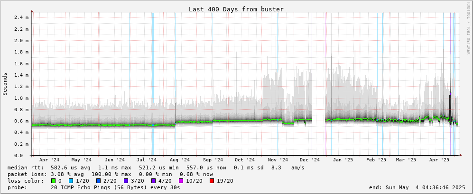
Task: Click the graph title 'Last 400 Days from buster'
Action: (236, 9)
